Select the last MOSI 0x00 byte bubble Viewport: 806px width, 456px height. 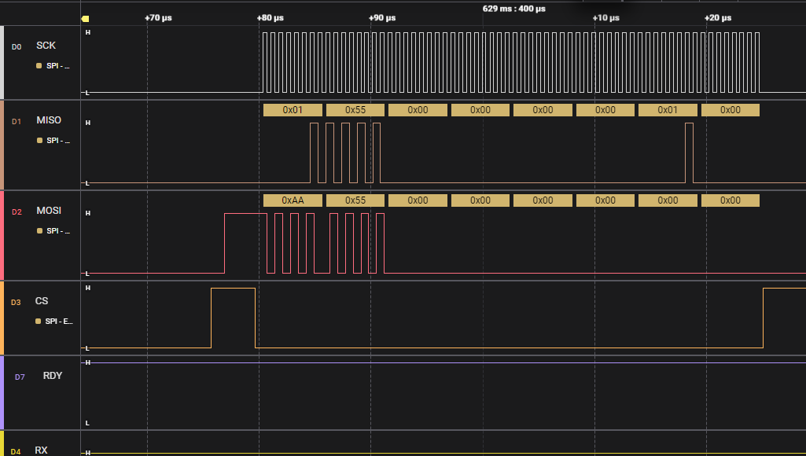(x=730, y=200)
